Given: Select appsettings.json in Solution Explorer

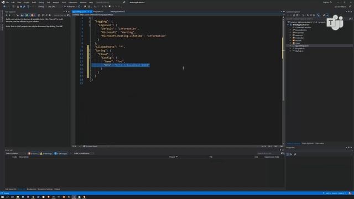Looking at the screenshot, I should [x=301, y=46].
